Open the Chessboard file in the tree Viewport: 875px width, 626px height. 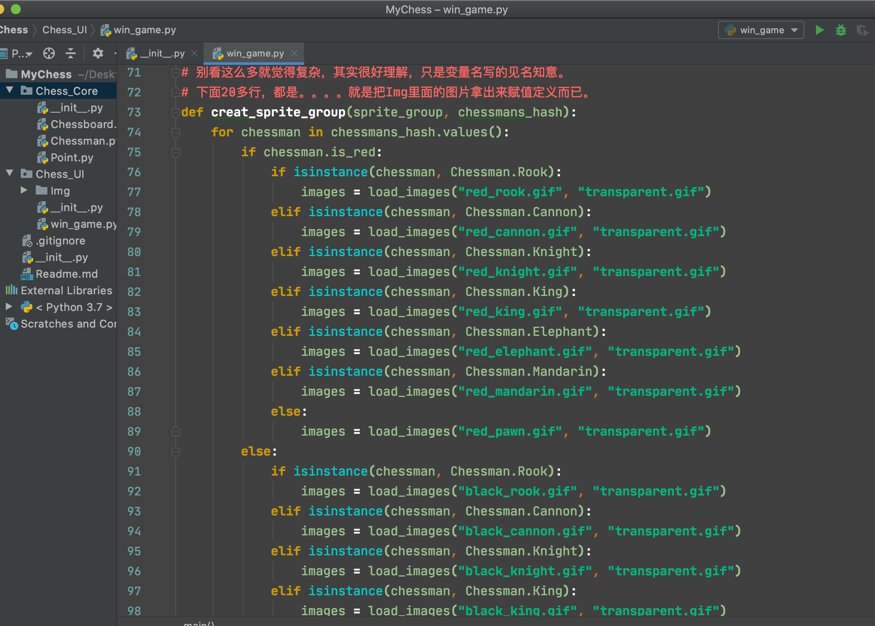point(76,124)
